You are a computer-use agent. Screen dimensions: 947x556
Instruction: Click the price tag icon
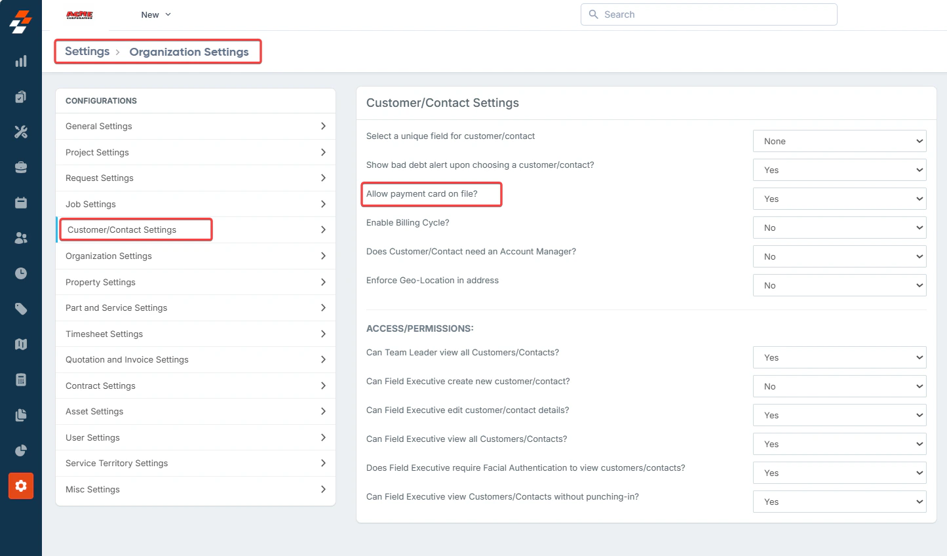[21, 309]
